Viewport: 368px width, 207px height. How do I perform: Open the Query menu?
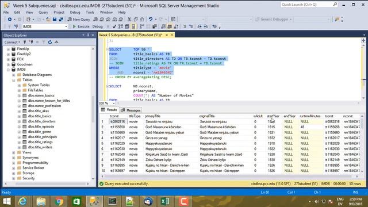(43, 12)
